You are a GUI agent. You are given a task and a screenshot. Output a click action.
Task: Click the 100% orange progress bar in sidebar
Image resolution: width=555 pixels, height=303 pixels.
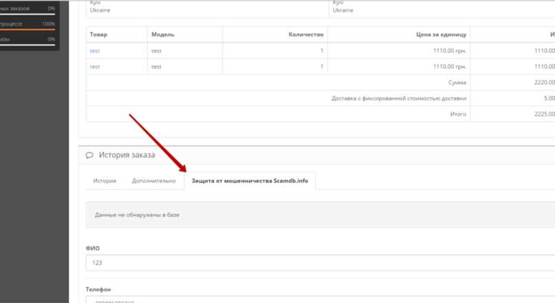pyautogui.click(x=28, y=30)
